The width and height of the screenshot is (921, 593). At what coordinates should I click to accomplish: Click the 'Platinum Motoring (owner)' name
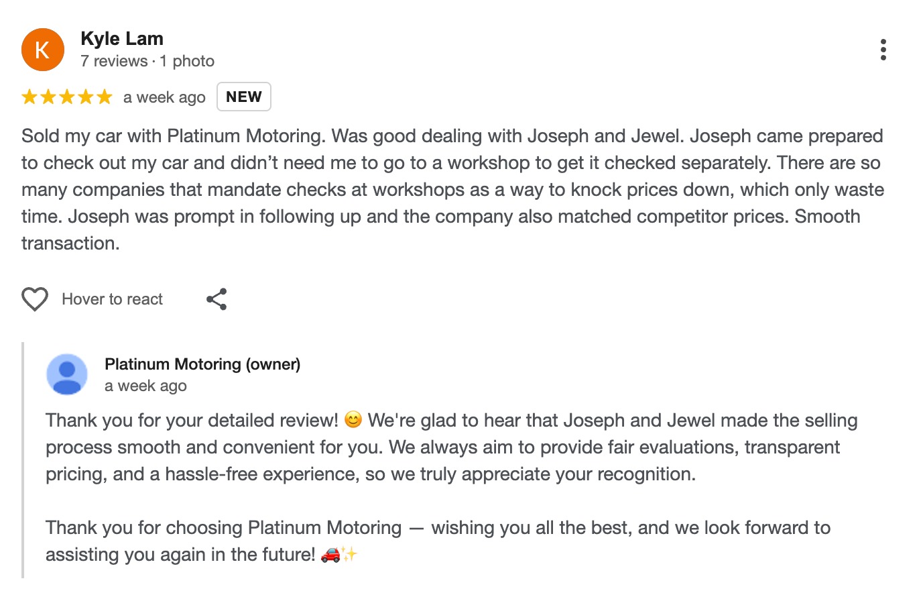point(202,364)
